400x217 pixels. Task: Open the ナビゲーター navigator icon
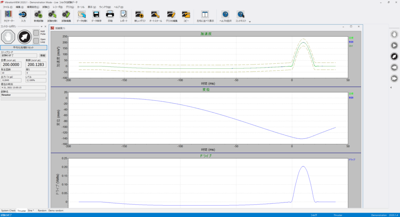point(9,16)
